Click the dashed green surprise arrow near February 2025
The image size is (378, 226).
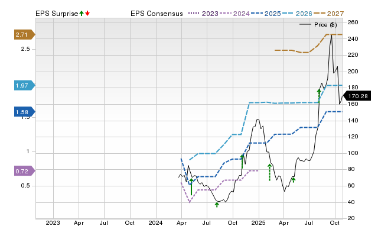click(269, 172)
